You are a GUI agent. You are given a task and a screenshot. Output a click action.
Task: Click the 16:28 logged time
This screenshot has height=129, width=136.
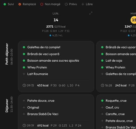pyautogui.click(x=109, y=85)
